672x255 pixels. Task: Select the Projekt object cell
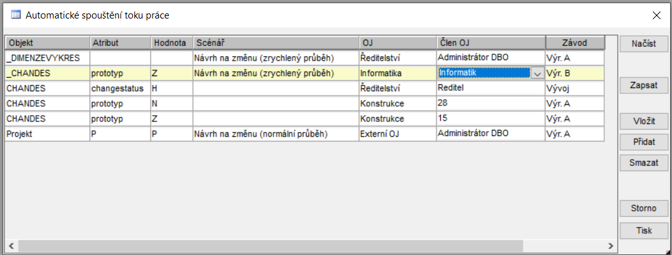point(48,134)
